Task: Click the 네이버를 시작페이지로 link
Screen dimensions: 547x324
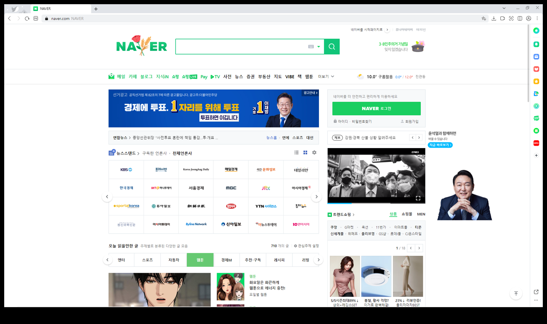Action: point(367,30)
